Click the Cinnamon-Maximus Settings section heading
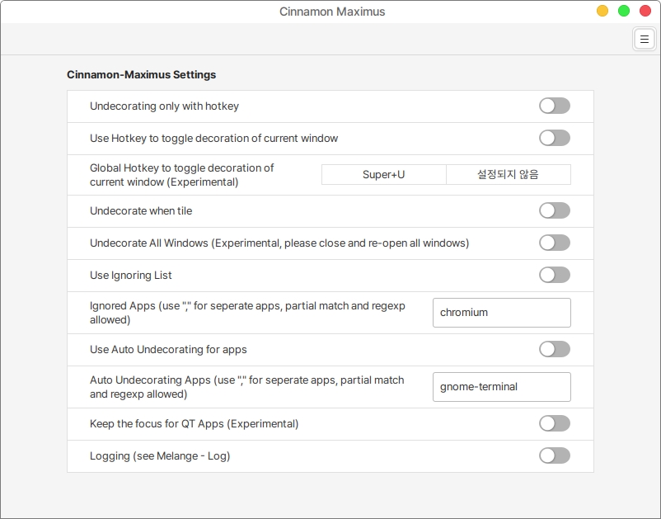Screen dimensions: 661x519 click(141, 74)
